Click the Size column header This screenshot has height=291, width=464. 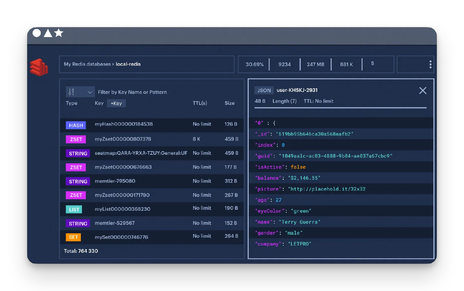pyautogui.click(x=229, y=103)
